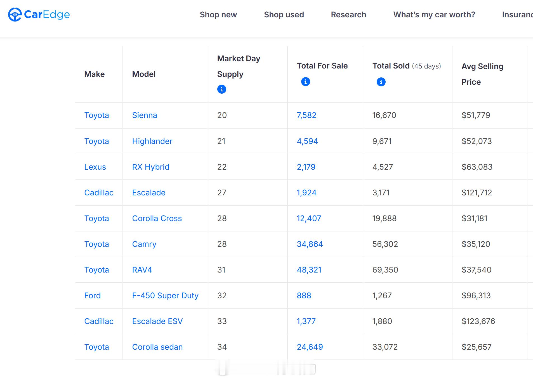Open the Escalade model link
This screenshot has width=533, height=381.
[149, 193]
